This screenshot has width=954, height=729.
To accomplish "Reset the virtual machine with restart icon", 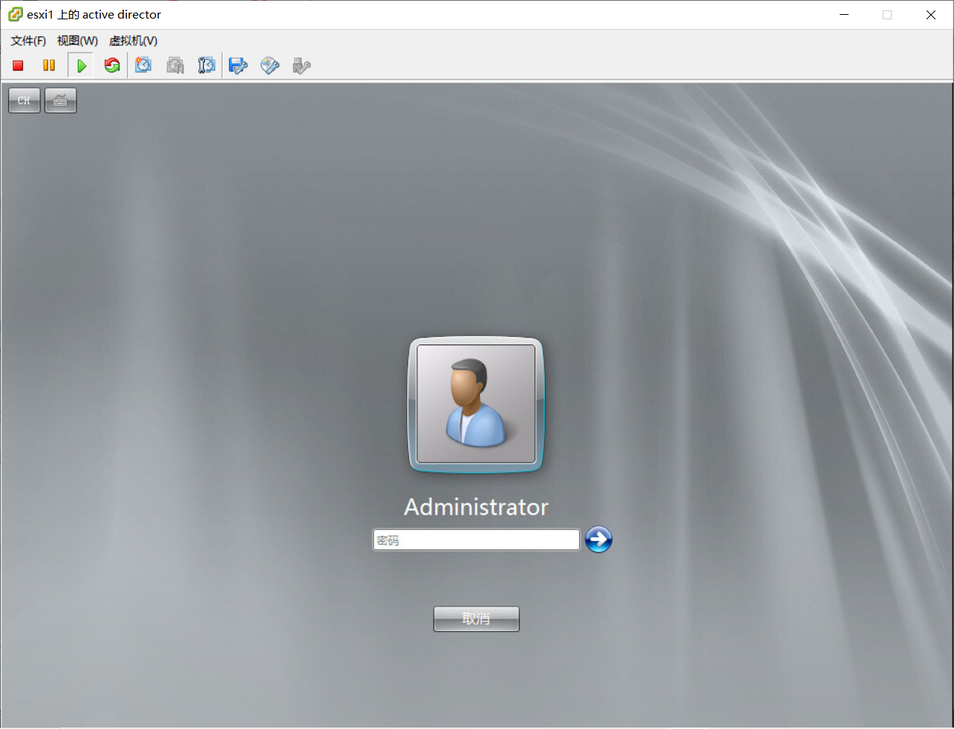I will (112, 65).
